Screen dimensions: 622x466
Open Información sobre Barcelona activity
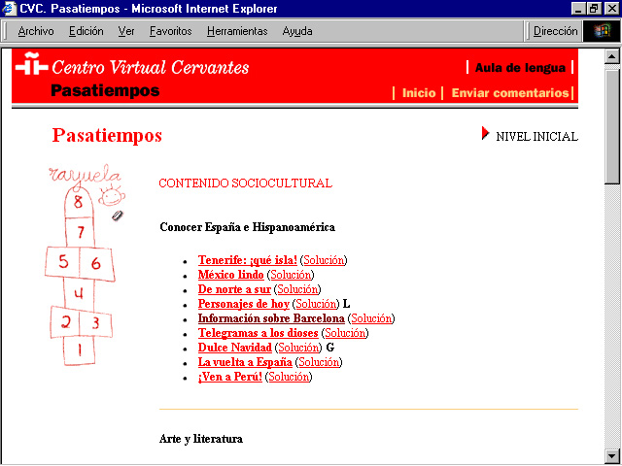coord(271,318)
